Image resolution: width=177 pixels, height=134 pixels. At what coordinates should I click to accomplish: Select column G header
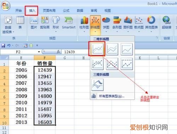pyautogui.click(x=65, y=58)
